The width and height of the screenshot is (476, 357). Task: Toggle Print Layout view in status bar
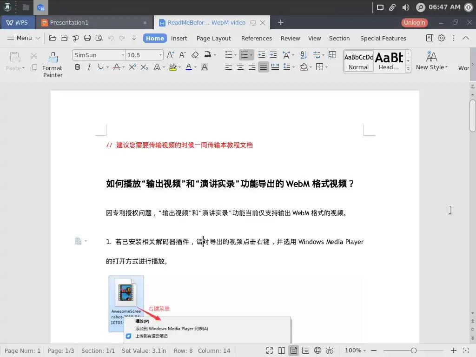pos(294,350)
